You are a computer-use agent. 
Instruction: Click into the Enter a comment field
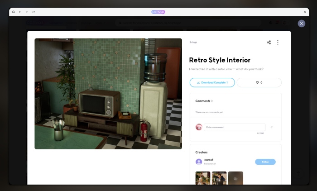pos(235,127)
